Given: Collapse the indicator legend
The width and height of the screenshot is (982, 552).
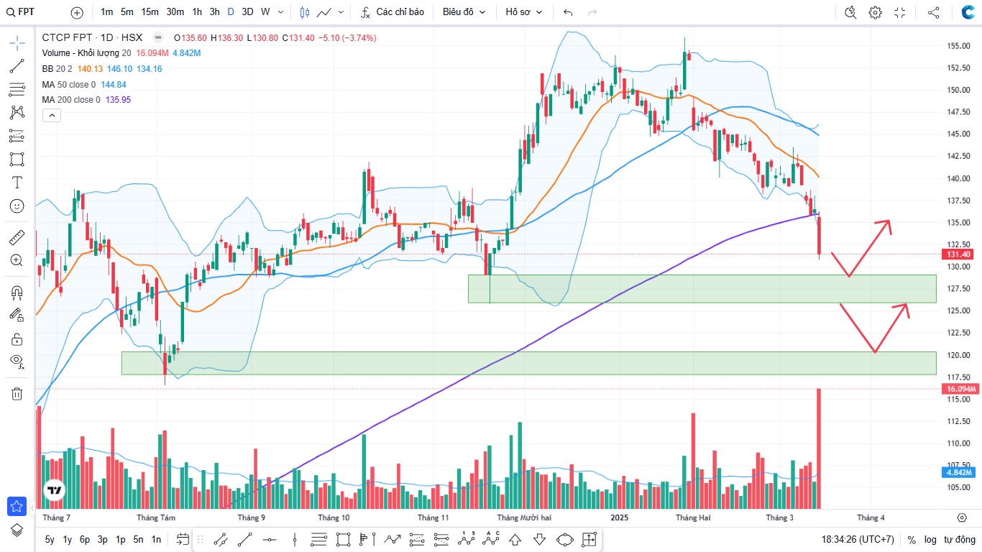Looking at the screenshot, I should click(51, 115).
